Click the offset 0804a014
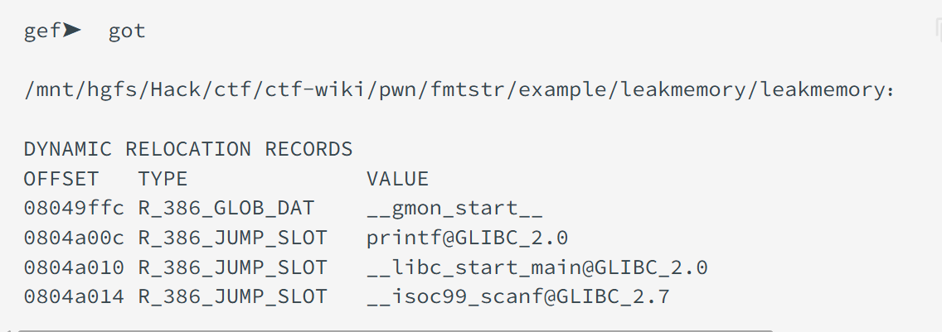 tap(73, 296)
